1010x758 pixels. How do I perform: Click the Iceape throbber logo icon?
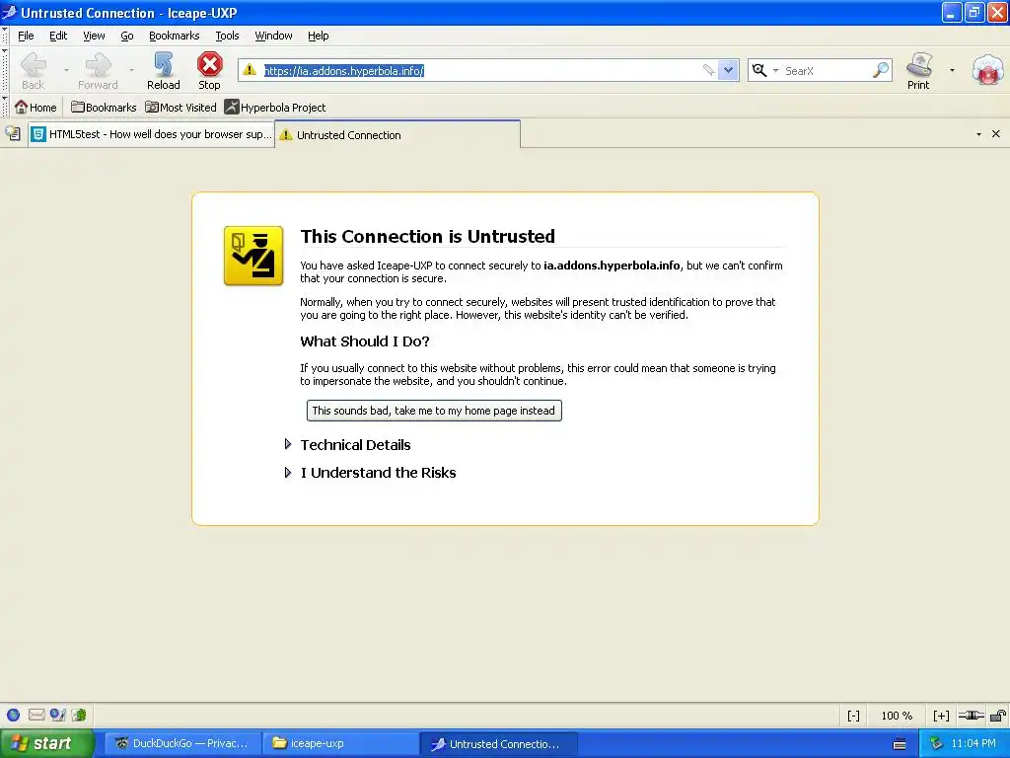988,70
